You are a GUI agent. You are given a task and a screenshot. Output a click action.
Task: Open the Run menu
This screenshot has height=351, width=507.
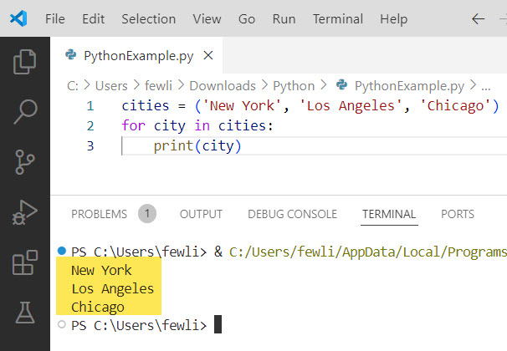click(284, 19)
